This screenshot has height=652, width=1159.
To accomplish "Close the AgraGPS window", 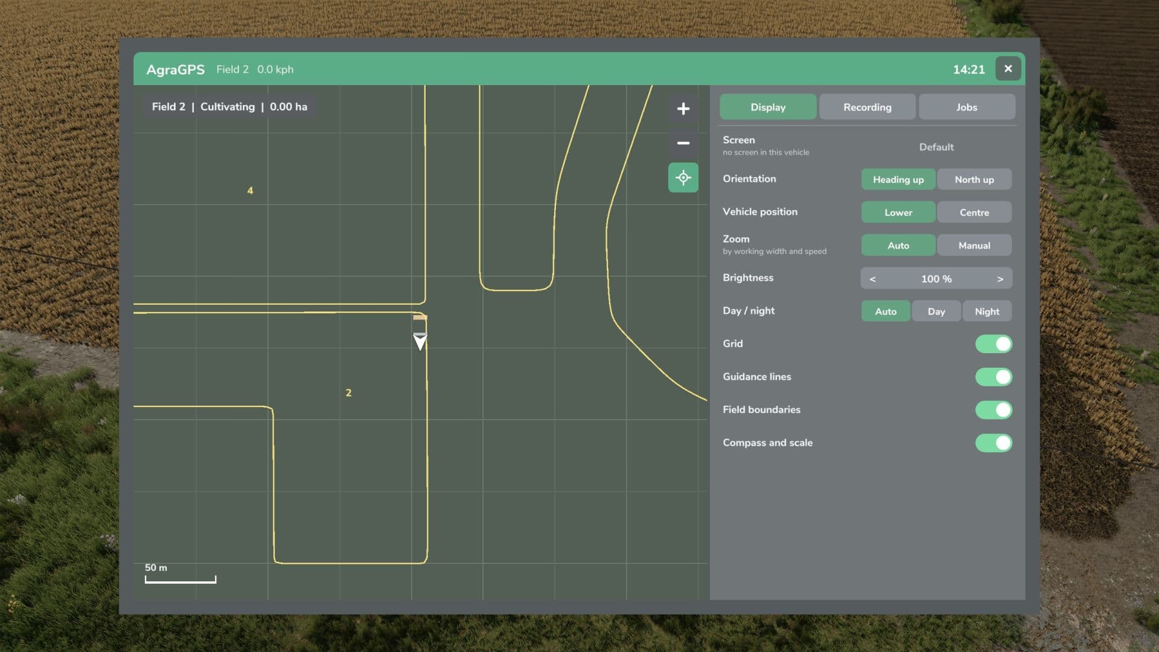I will (1007, 69).
